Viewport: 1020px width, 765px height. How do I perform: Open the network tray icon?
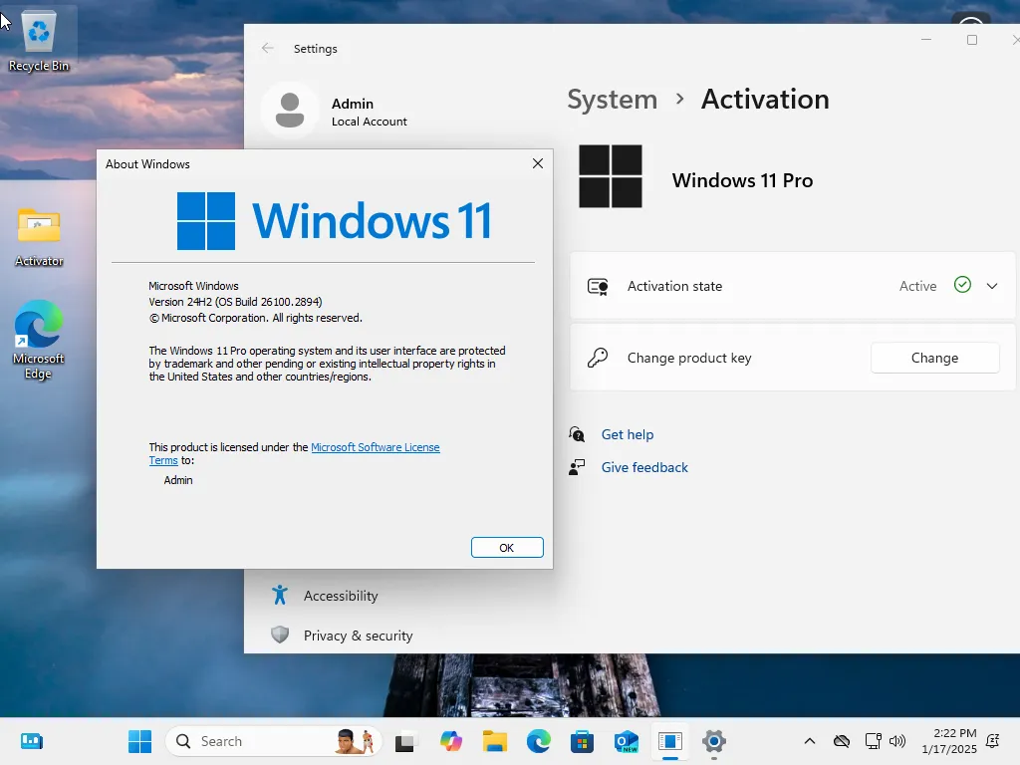[873, 741]
